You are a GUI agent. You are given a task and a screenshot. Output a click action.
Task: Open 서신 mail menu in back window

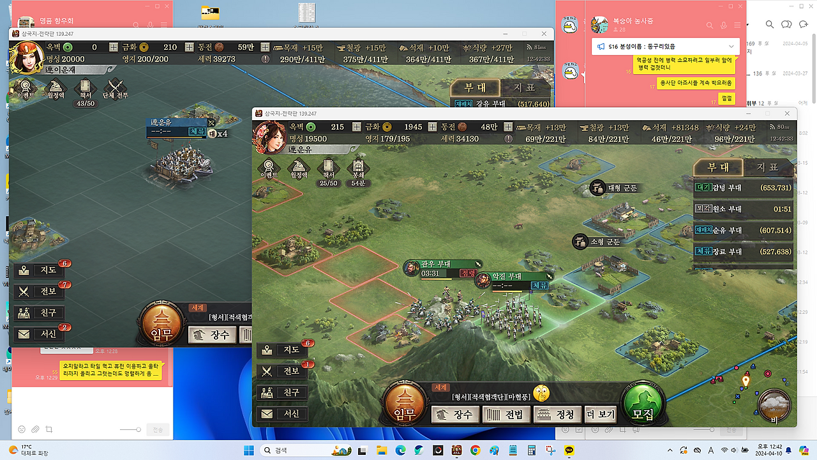click(x=40, y=334)
